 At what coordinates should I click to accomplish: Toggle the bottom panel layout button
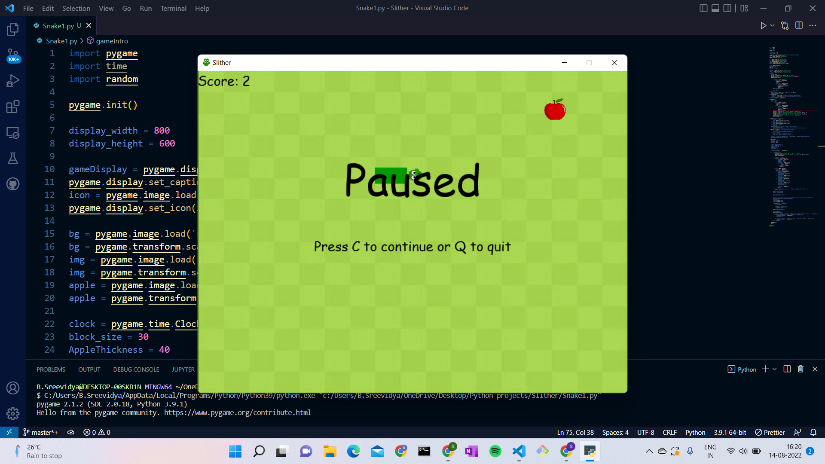click(715, 8)
